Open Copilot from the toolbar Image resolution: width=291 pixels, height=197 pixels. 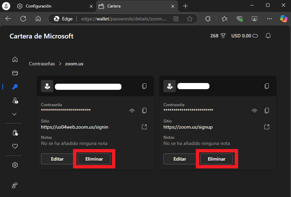point(283,19)
